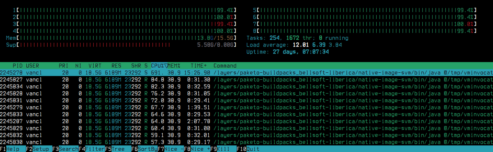Click the Tasks count line
Screen dimensions: 493x152
(297, 38)
